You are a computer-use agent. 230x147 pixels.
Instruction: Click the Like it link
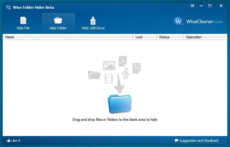click(14, 141)
